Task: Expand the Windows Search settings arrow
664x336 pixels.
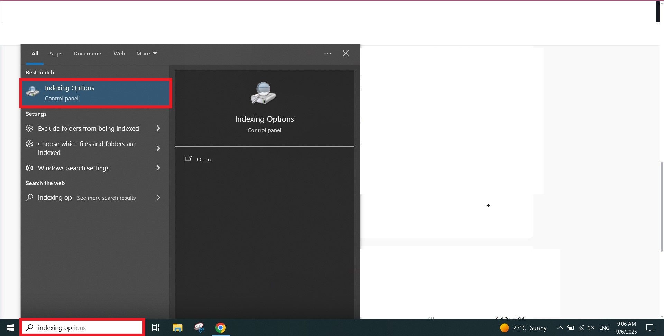Action: pyautogui.click(x=158, y=168)
